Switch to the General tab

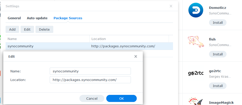pyautogui.click(x=14, y=18)
